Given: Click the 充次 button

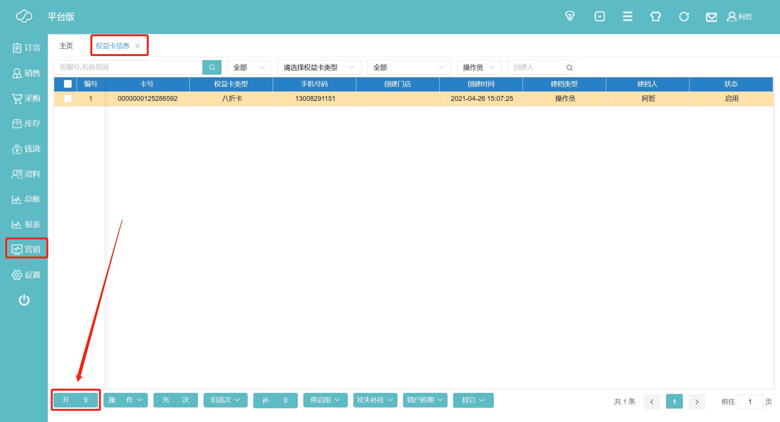Looking at the screenshot, I should [175, 400].
